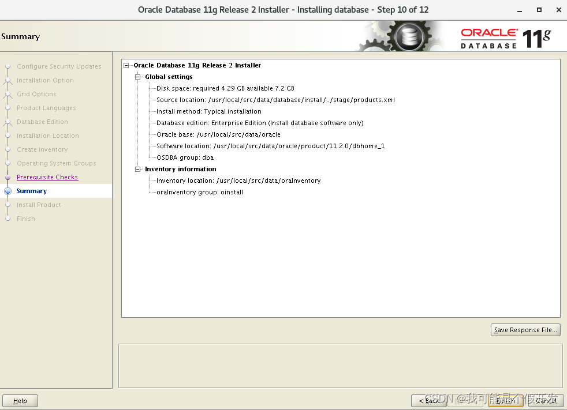Open the Prerequisite Checks step link

point(47,177)
